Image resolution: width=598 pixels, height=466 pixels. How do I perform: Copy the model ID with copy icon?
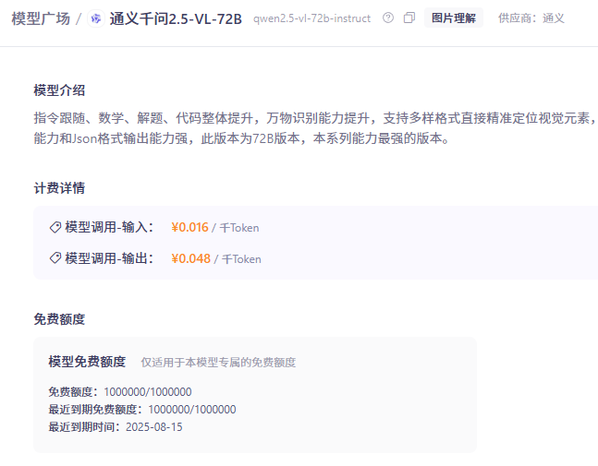pos(409,18)
